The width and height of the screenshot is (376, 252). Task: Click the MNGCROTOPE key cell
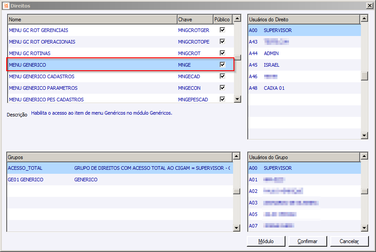[x=194, y=42]
